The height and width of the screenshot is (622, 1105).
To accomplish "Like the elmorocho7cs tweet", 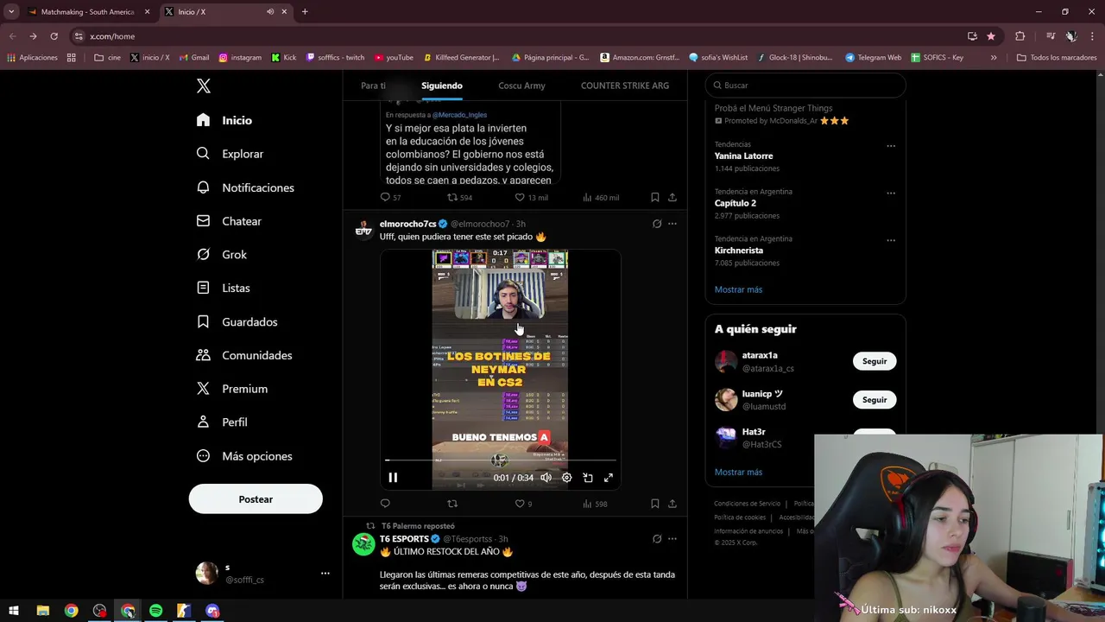I will (520, 504).
